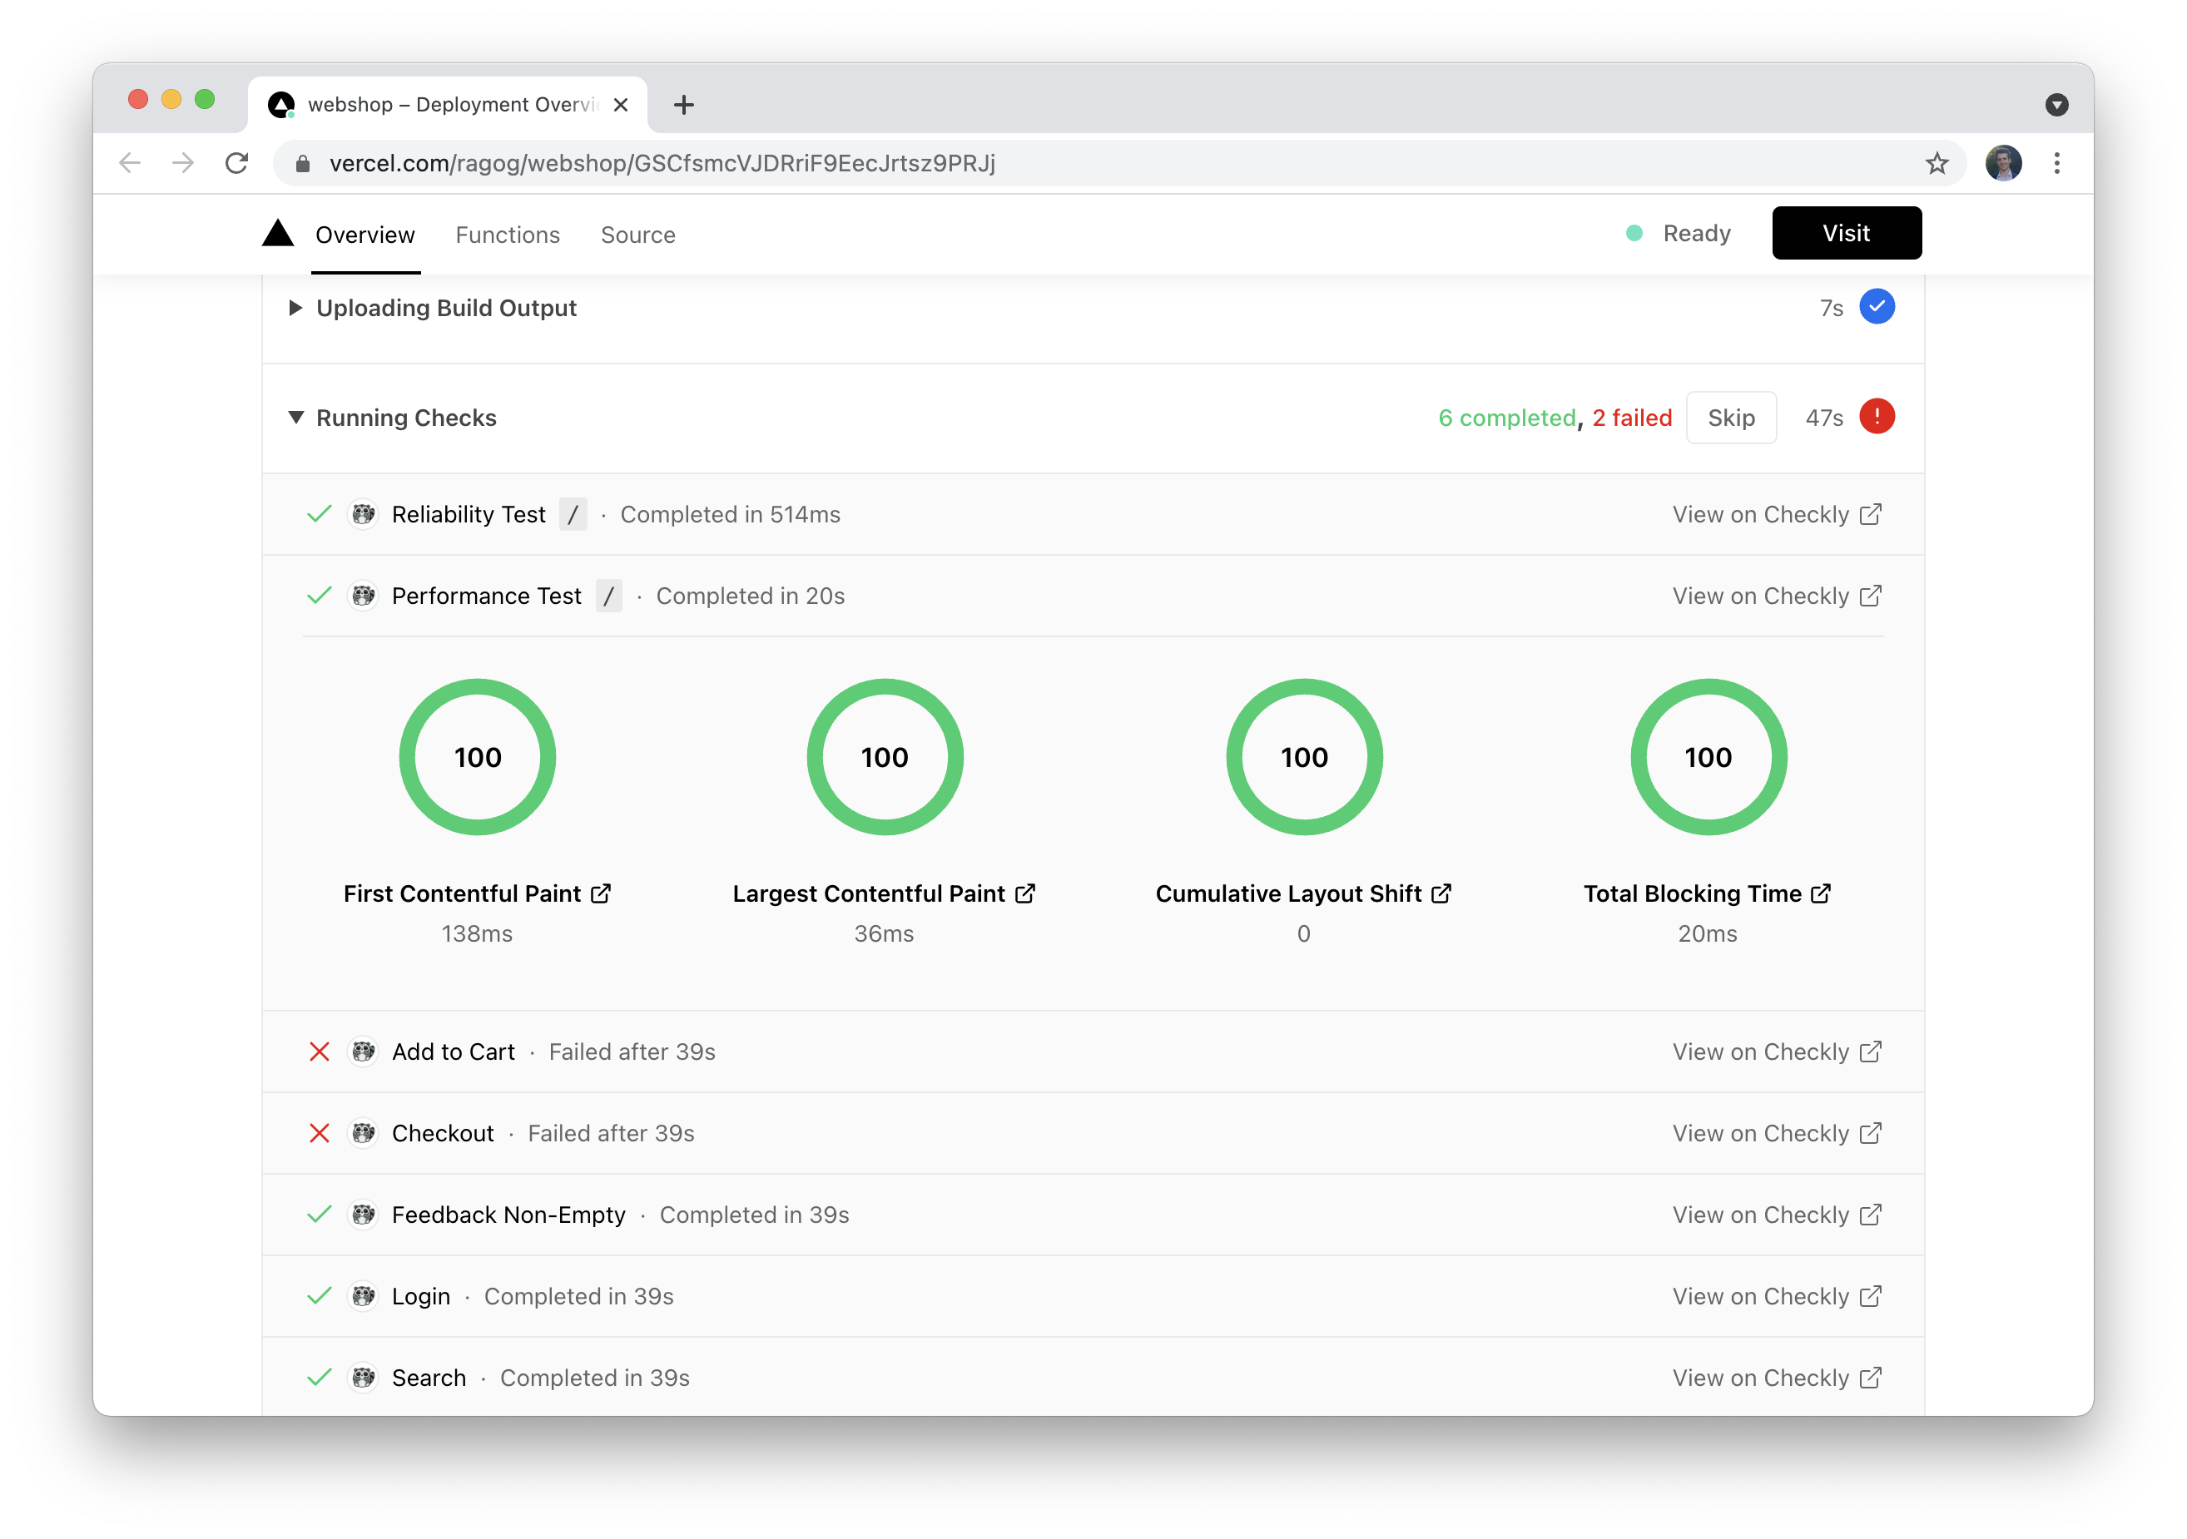This screenshot has width=2187, height=1539.
Task: Click the Skip button in Running Checks
Action: pos(1733,418)
